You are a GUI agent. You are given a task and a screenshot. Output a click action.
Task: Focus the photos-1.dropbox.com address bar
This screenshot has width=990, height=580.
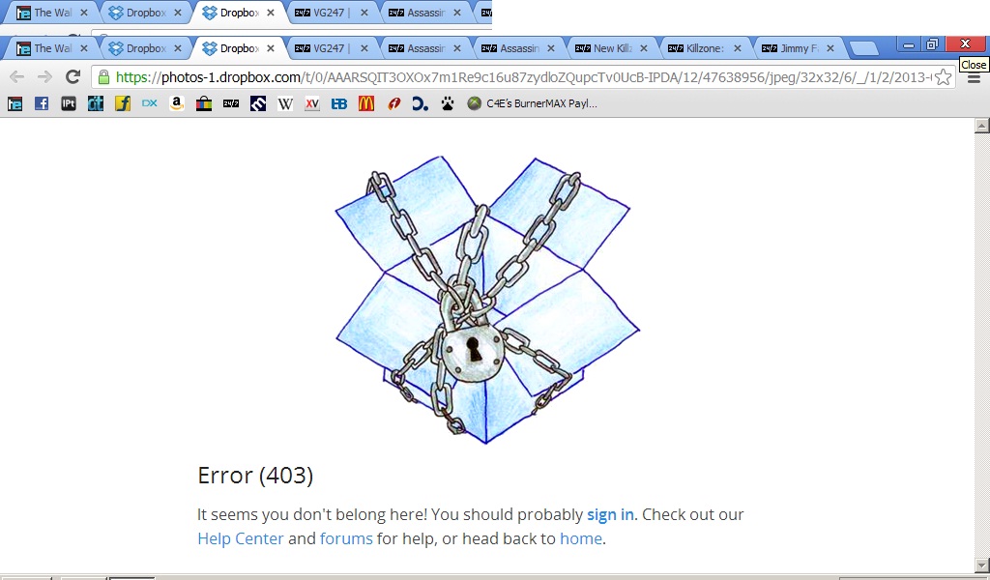tap(523, 77)
